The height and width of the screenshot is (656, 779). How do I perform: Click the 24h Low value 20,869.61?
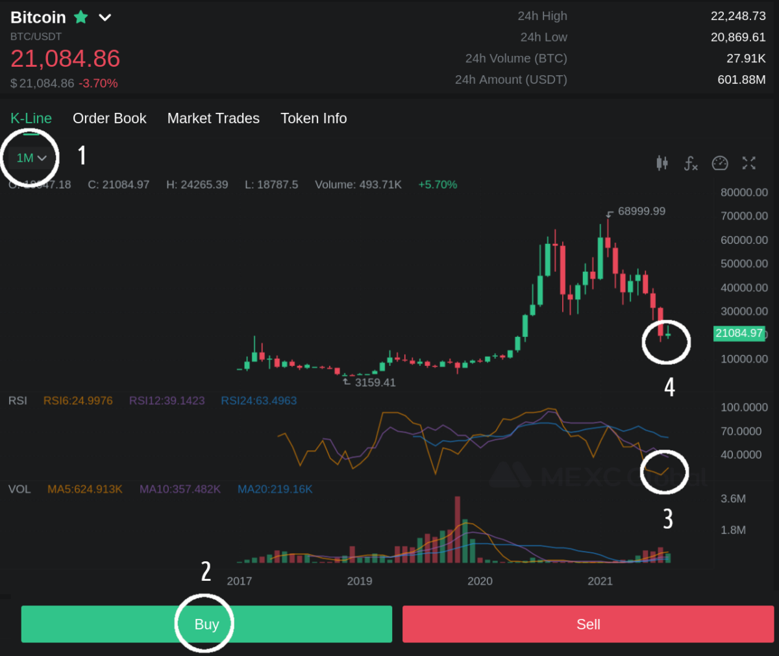738,37
